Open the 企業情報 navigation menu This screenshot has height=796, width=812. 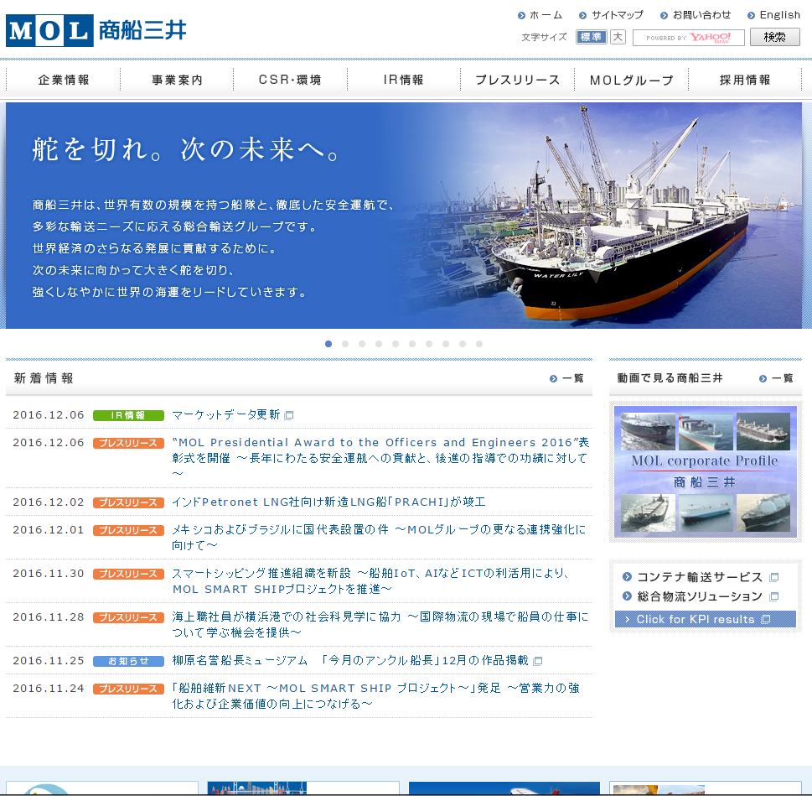(64, 81)
